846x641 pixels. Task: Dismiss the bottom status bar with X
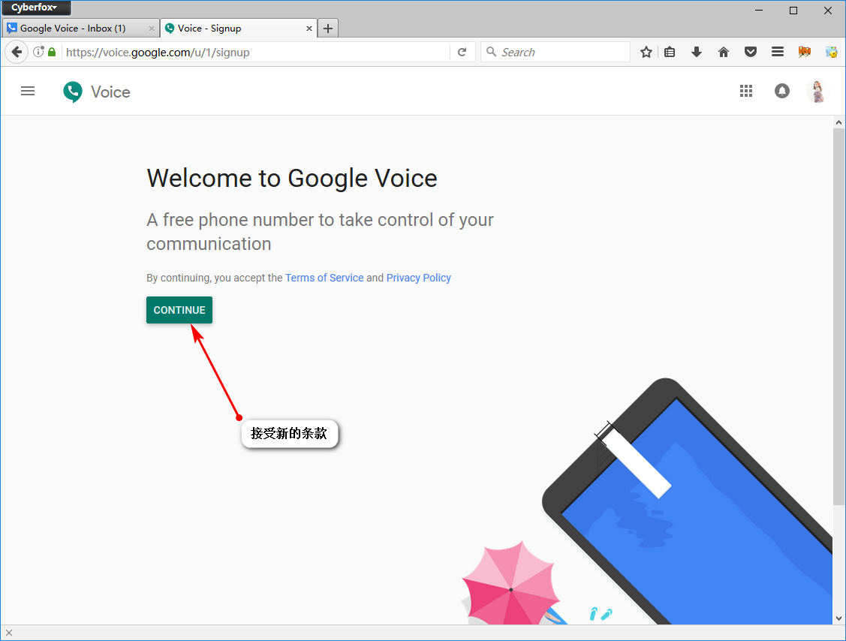[x=9, y=633]
